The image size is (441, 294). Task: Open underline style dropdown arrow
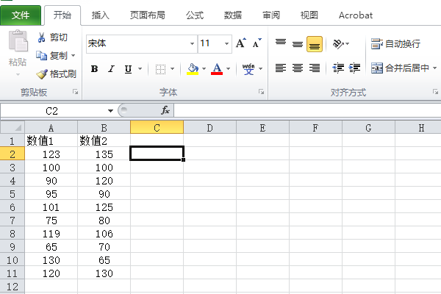(x=140, y=68)
